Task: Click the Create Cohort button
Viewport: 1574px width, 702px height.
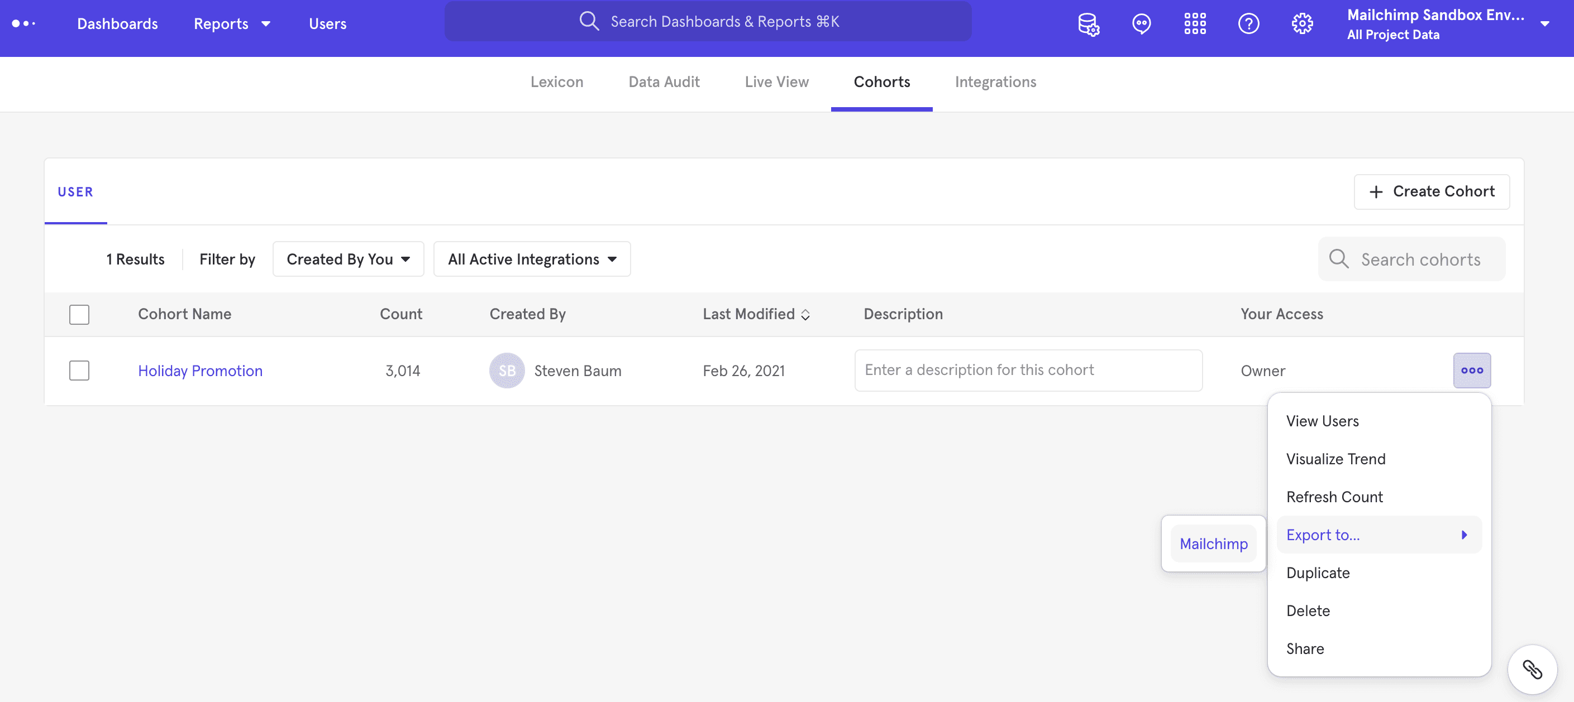Action: [x=1431, y=191]
